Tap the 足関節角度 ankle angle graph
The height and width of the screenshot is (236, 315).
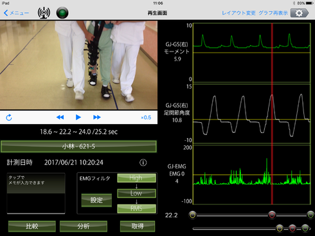point(252,114)
